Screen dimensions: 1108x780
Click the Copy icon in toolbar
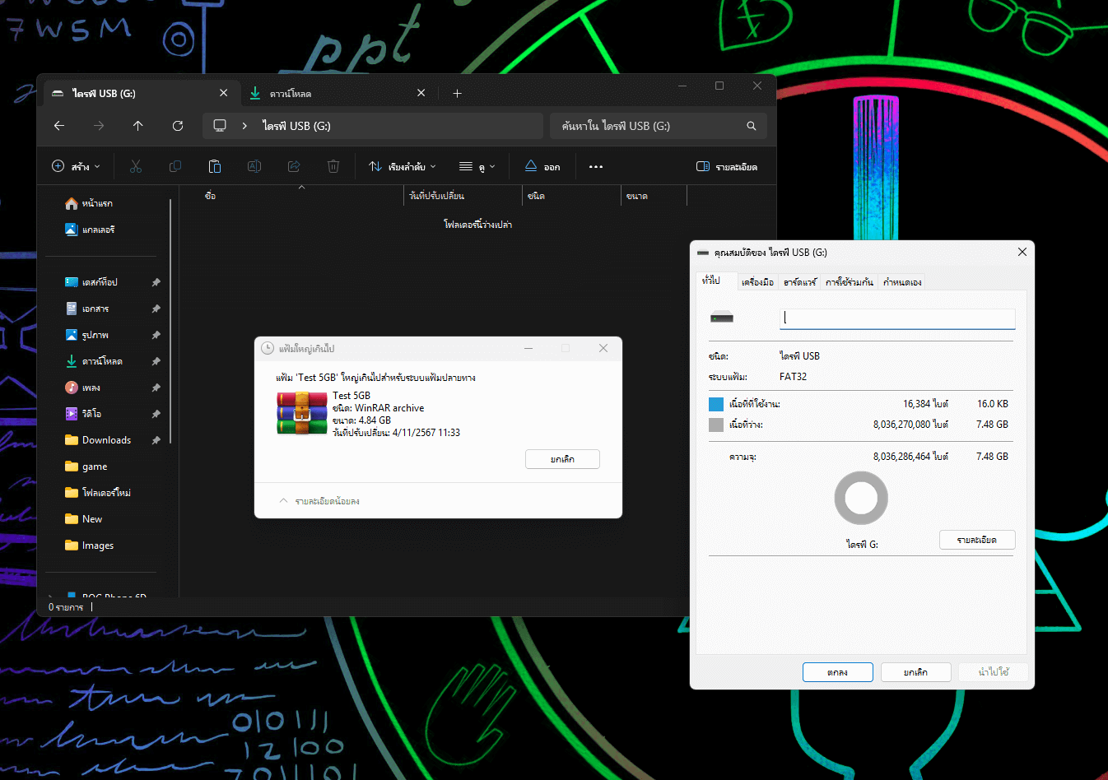175,166
